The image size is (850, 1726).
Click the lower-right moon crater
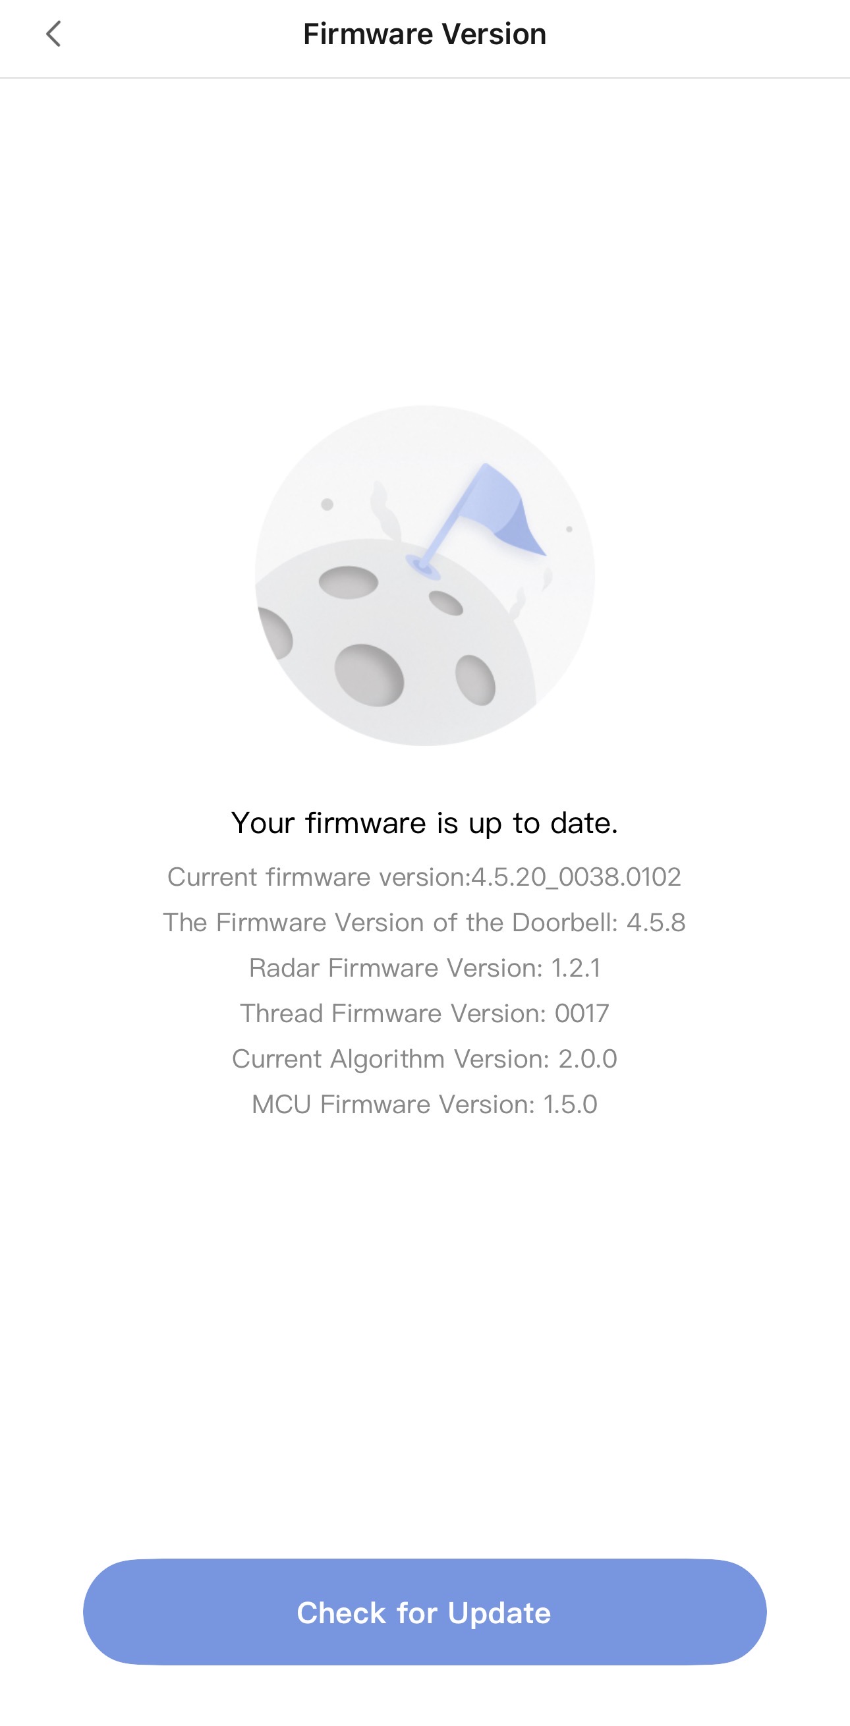coord(475,680)
